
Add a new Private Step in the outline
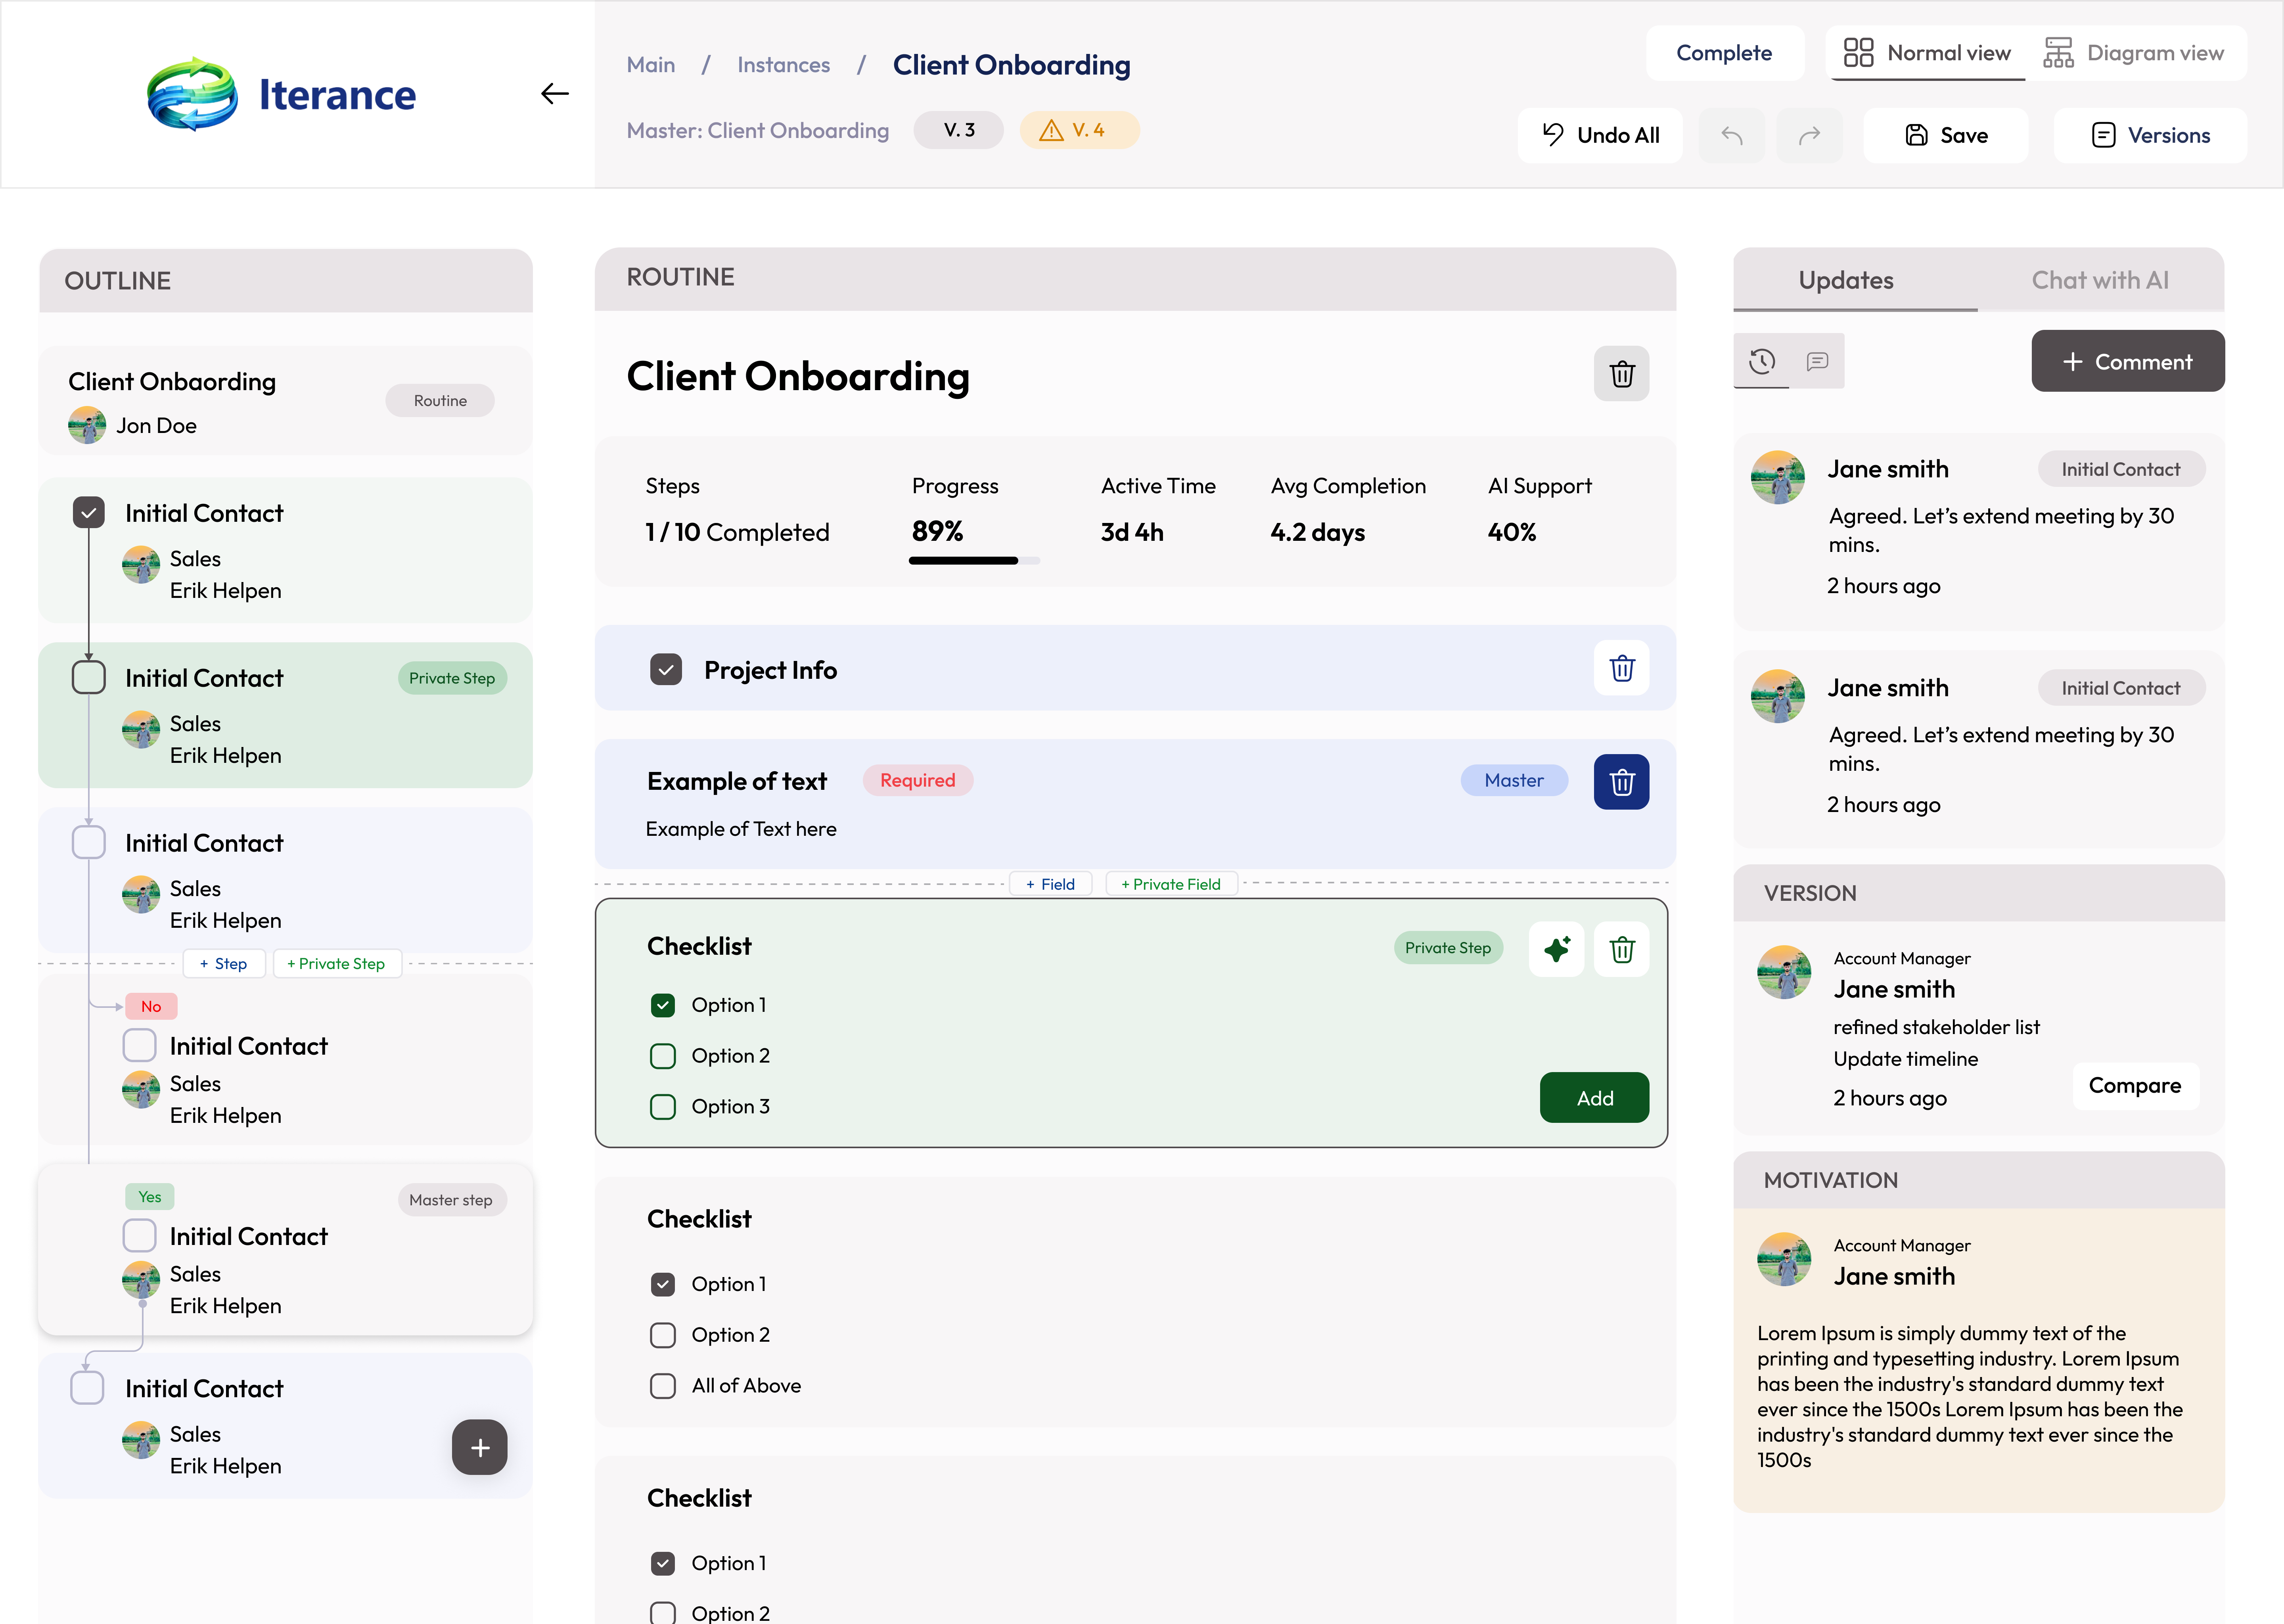coord(337,963)
